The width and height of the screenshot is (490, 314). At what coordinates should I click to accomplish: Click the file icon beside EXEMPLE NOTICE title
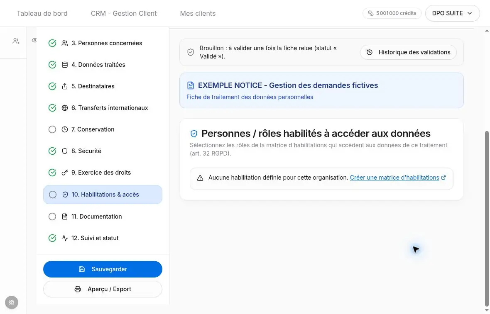pyautogui.click(x=190, y=85)
